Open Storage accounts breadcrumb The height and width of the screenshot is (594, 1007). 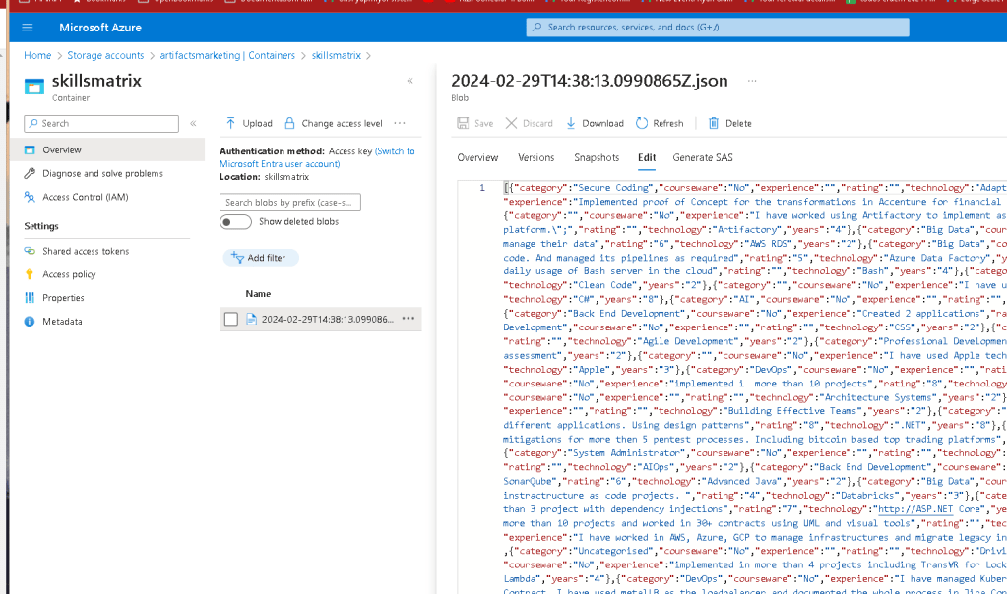coord(105,55)
